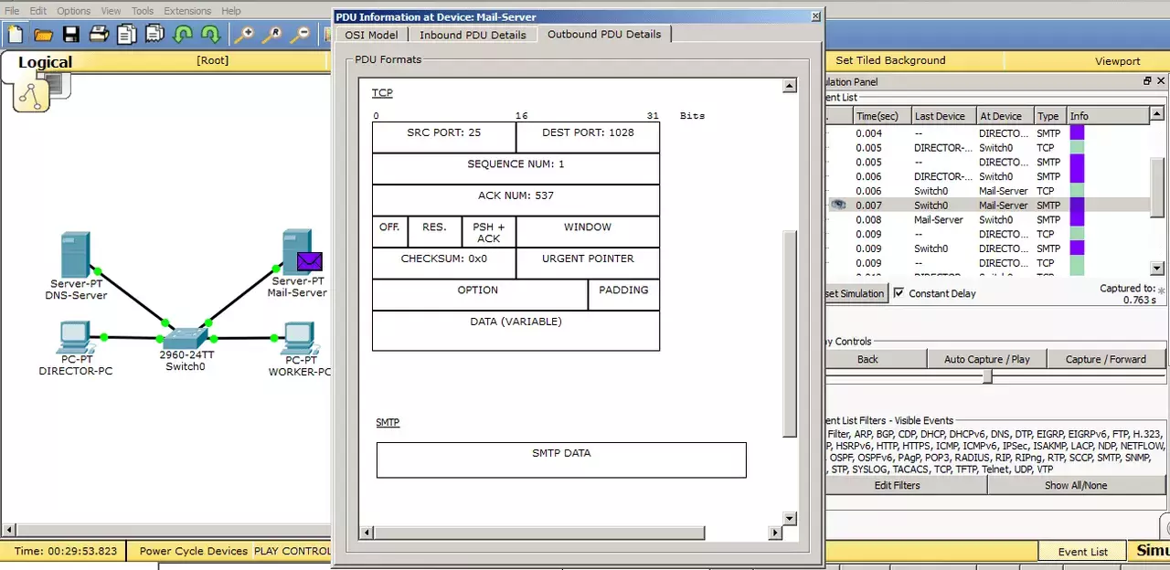Click Set Tiled Background button
This screenshot has height=570, width=1170.
coord(890,60)
